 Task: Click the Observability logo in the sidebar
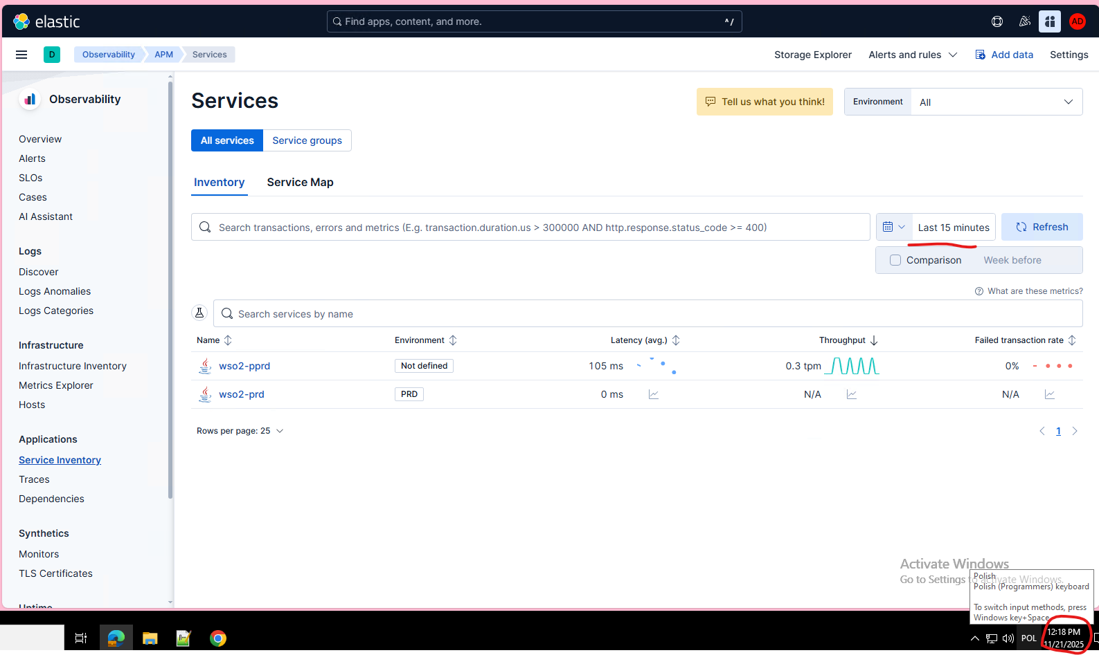click(x=30, y=100)
